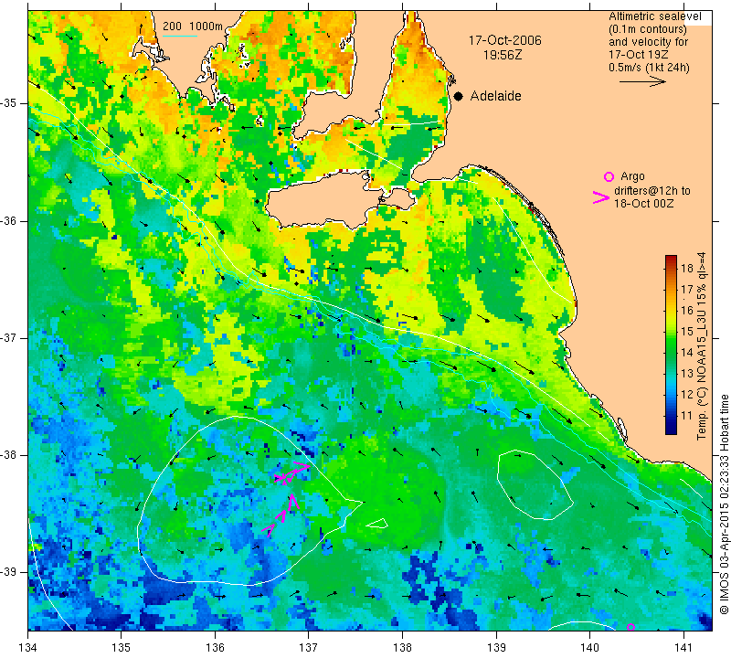Click the longitude label 137
Image resolution: width=731 pixels, height=658 pixels.
click(x=309, y=647)
